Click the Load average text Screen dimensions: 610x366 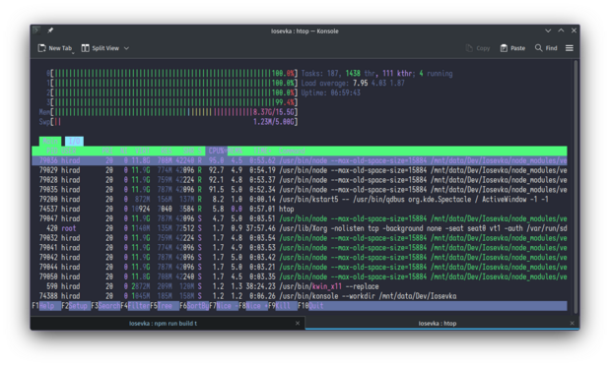(353, 84)
